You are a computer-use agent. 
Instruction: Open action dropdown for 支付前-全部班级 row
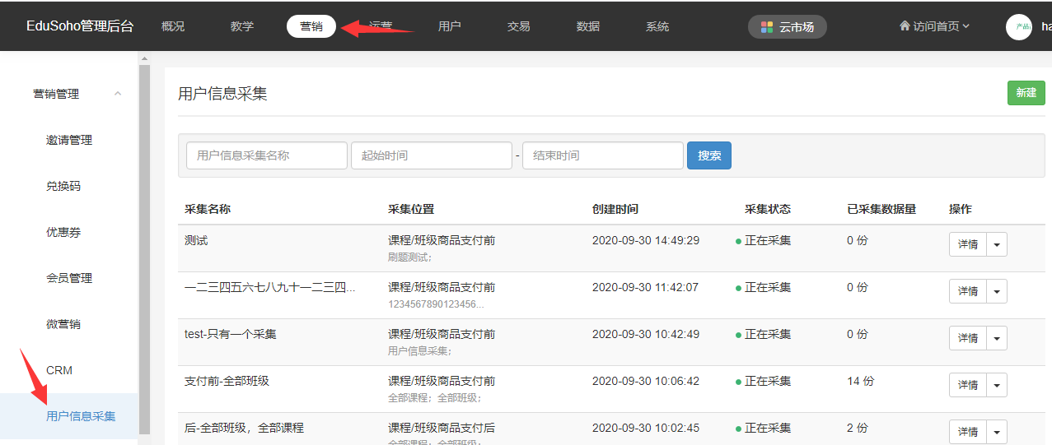[997, 385]
